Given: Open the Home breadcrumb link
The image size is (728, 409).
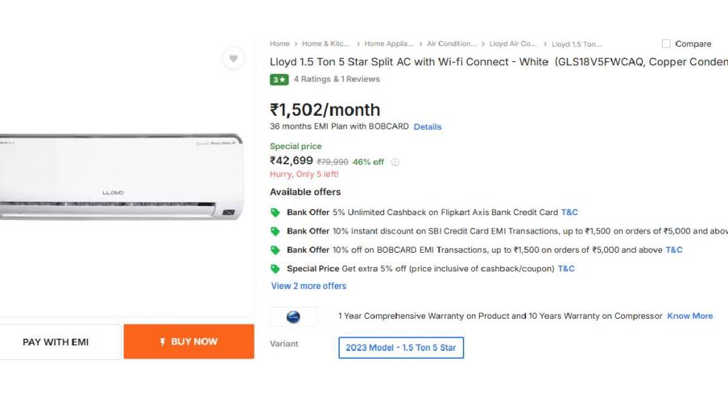Looking at the screenshot, I should (279, 44).
